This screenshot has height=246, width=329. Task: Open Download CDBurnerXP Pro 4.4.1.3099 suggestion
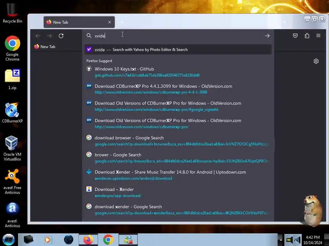[x=178, y=89]
